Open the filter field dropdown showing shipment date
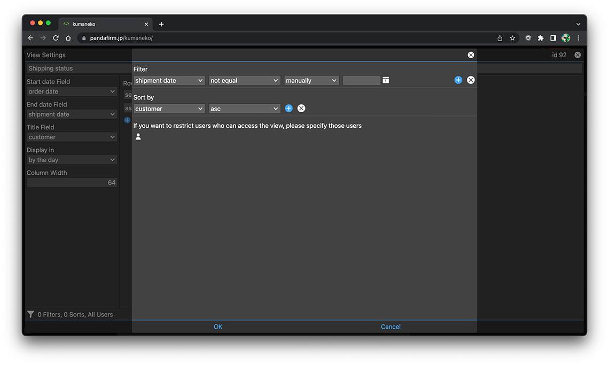This screenshot has width=609, height=365. 169,81
